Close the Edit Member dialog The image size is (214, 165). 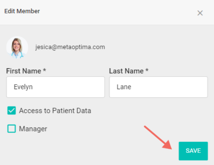click(x=200, y=13)
